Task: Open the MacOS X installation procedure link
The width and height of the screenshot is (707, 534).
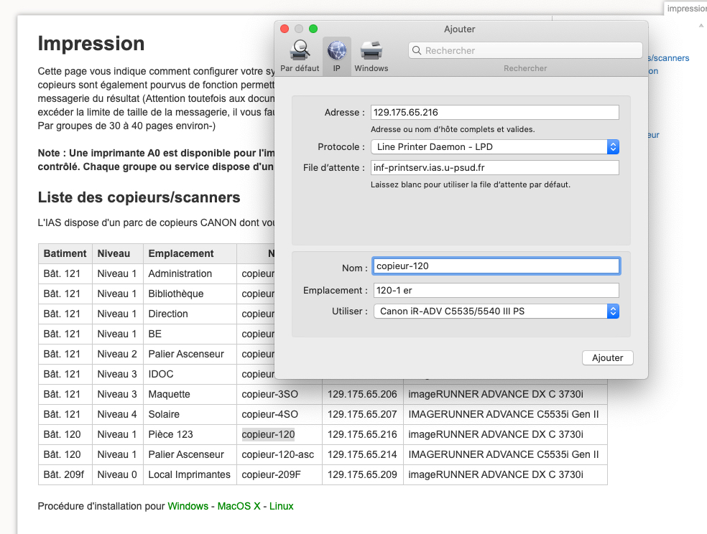Action: pos(239,506)
